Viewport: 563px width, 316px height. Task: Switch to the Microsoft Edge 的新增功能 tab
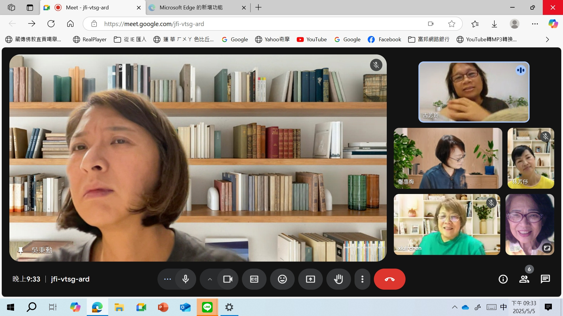click(191, 8)
